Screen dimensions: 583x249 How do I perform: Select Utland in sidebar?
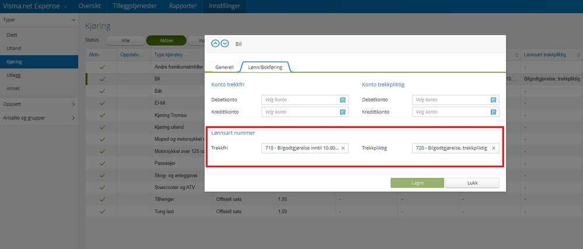tap(39, 48)
